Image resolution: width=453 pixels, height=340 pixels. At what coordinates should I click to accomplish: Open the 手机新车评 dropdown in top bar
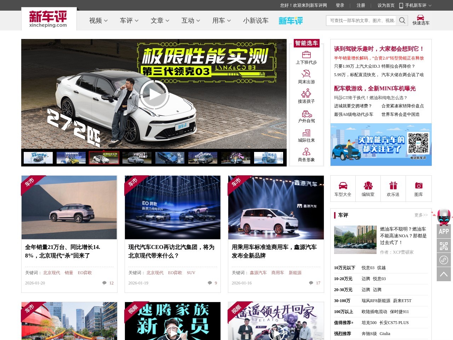(x=415, y=5)
